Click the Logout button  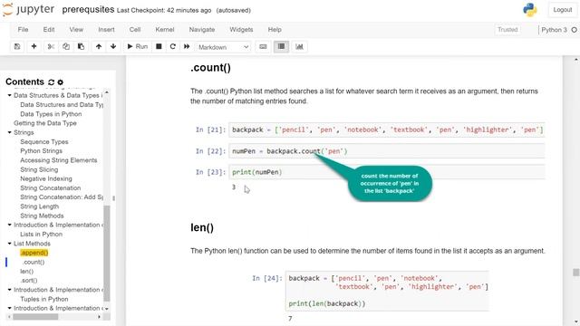(562, 10)
